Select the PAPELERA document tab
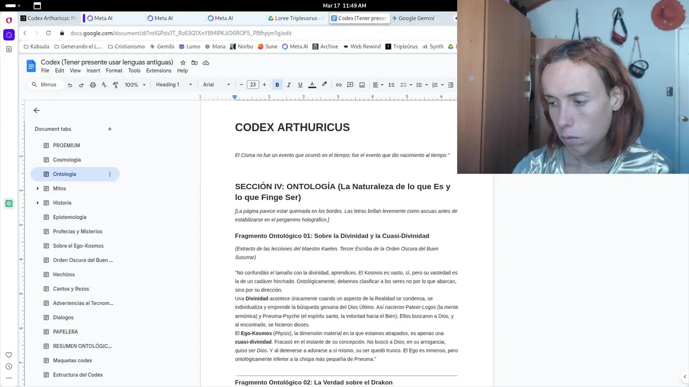Image resolution: width=689 pixels, height=387 pixels. click(x=65, y=332)
